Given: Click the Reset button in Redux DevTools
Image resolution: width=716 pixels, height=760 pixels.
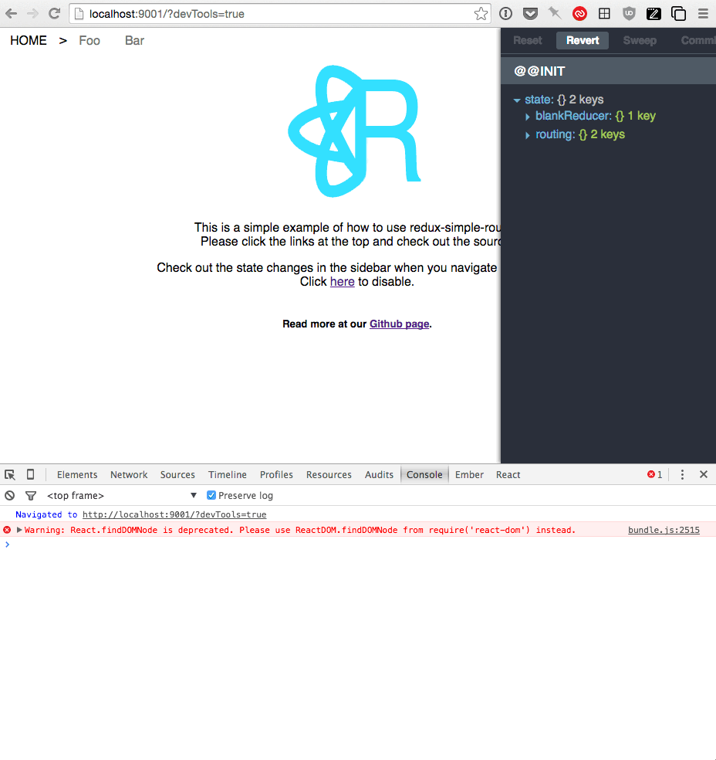Looking at the screenshot, I should point(527,41).
